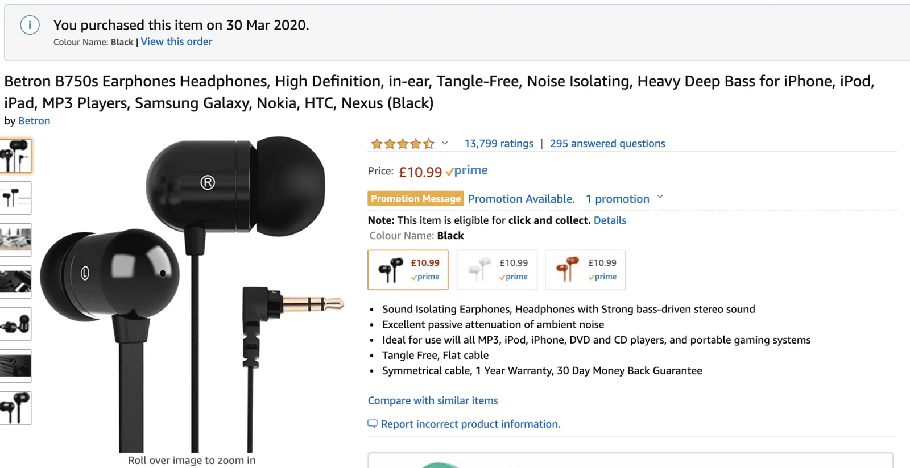Open the Promotion Available link

[x=522, y=199]
